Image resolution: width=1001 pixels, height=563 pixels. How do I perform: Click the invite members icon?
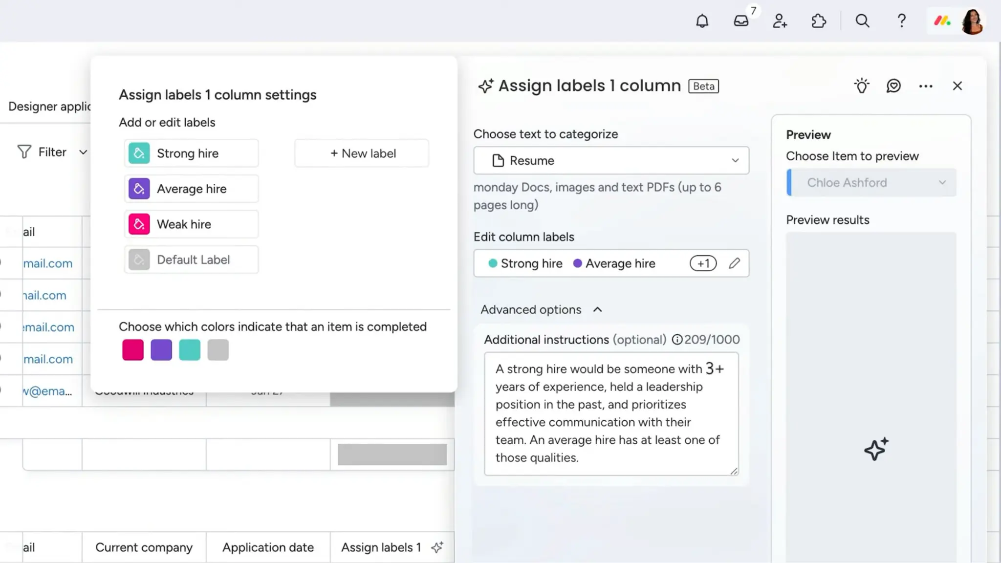(780, 21)
